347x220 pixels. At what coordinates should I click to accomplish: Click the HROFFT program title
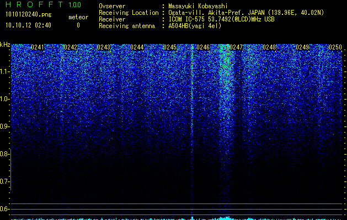pyautogui.click(x=34, y=4)
